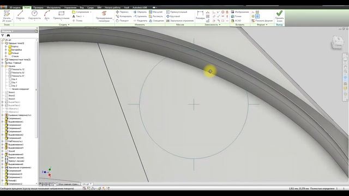The image size is (349, 196).
Task: Open the Управление ribbon tab
Action: 70,8
